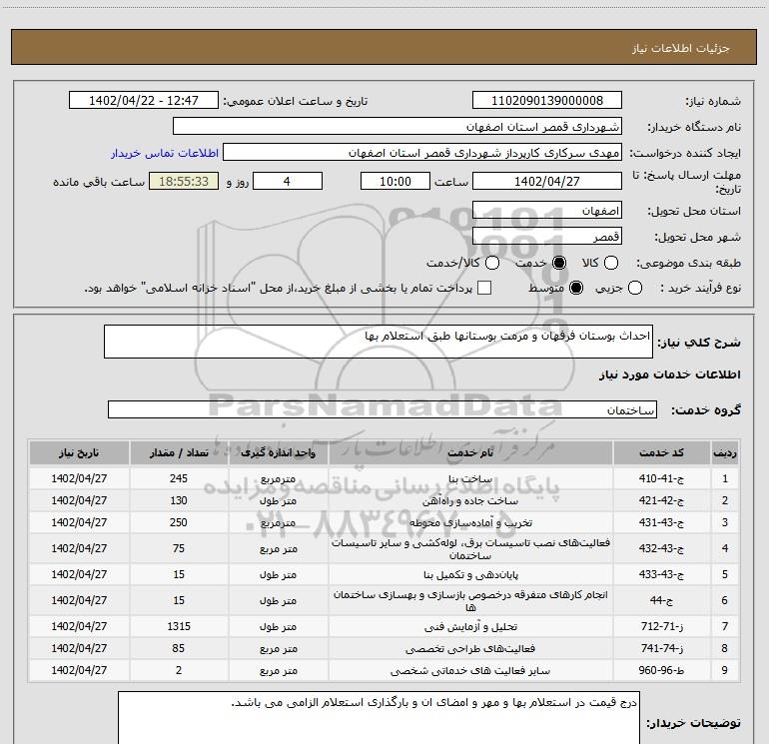Click the announcement date field 1402/04/22 - 12:47
The image size is (769, 744).
click(x=144, y=101)
